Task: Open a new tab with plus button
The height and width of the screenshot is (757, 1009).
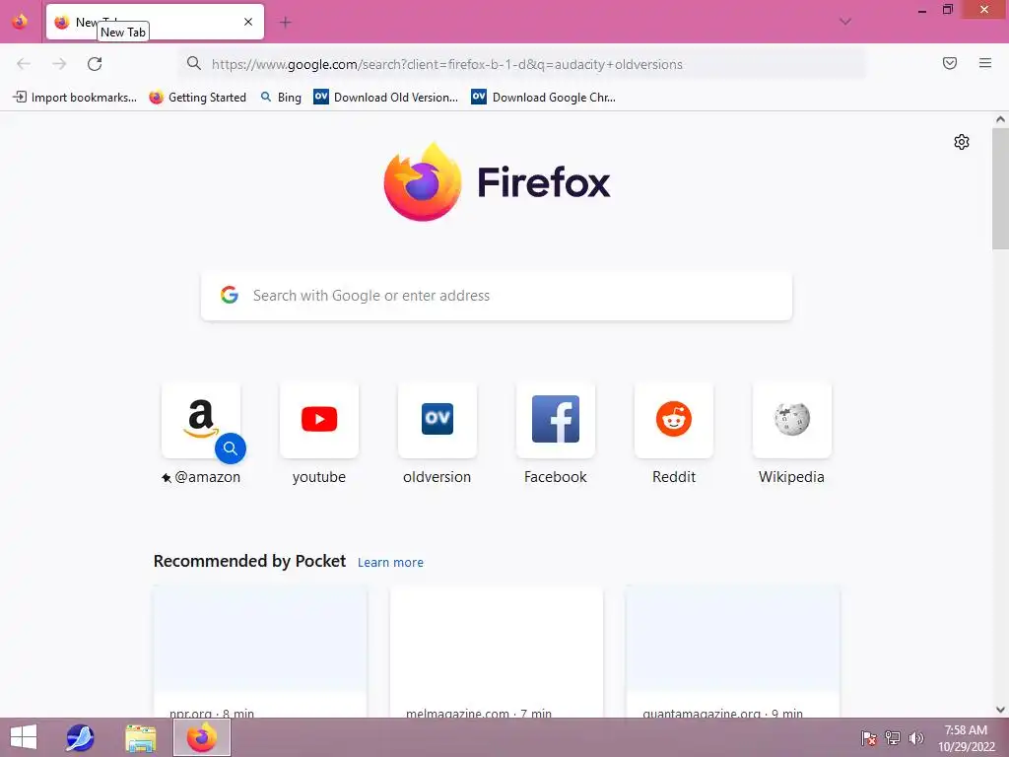Action: click(x=285, y=23)
